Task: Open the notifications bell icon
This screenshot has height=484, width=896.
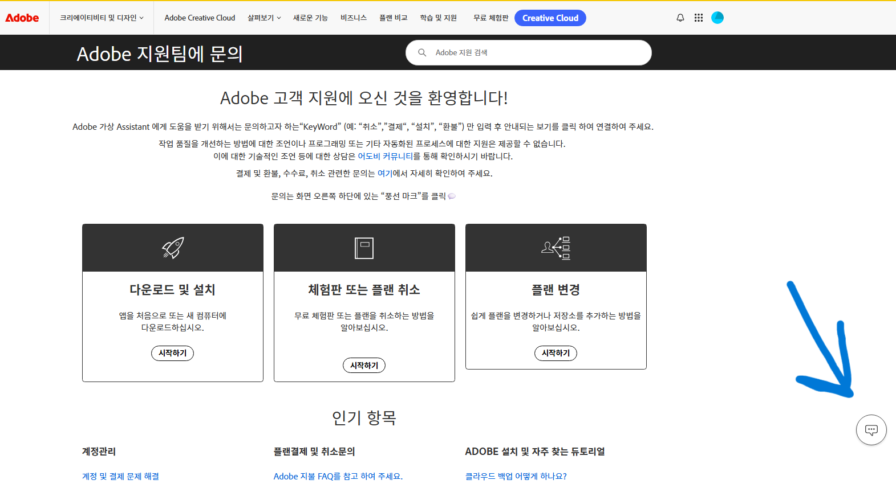Action: [680, 18]
